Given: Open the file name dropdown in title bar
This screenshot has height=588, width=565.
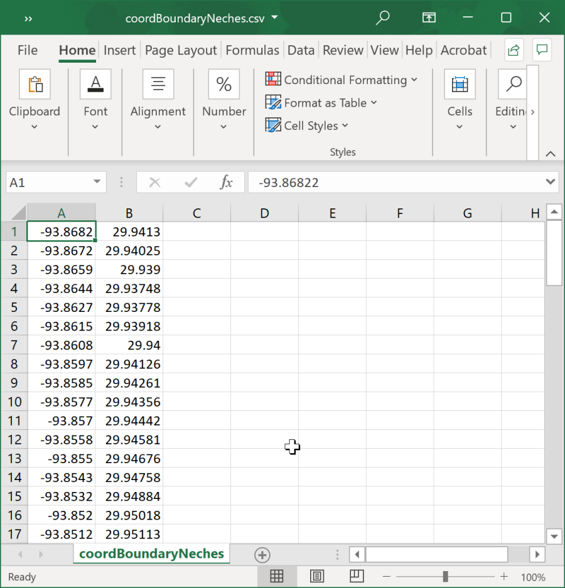Looking at the screenshot, I should [274, 17].
